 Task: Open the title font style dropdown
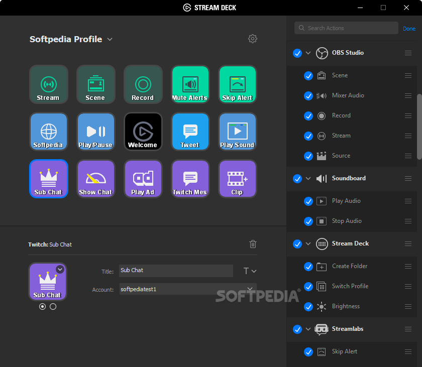point(250,271)
